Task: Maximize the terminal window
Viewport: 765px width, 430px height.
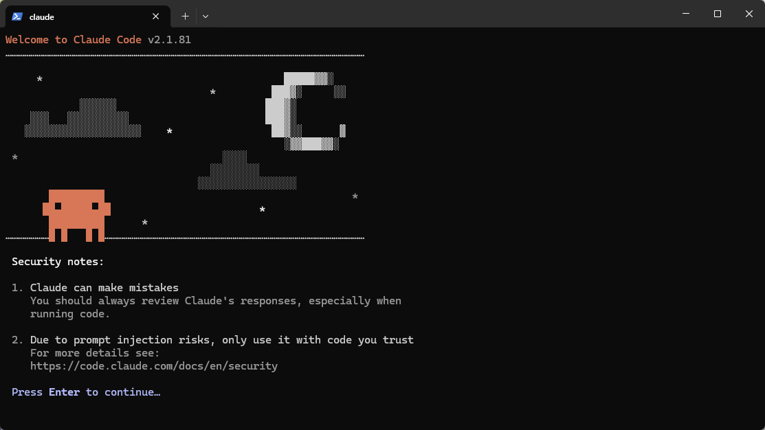Action: point(717,14)
